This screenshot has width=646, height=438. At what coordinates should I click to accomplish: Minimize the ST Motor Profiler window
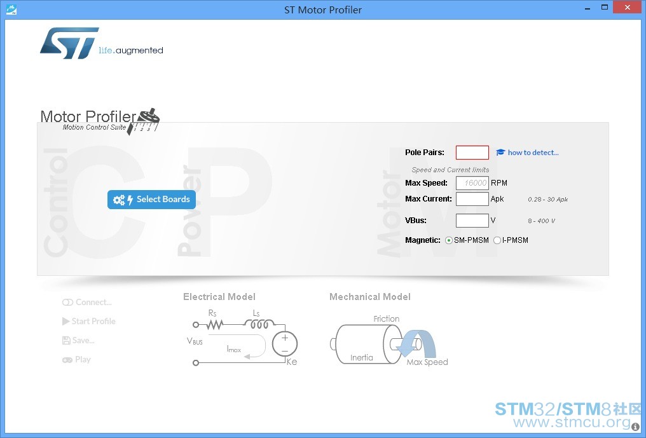[x=588, y=8]
